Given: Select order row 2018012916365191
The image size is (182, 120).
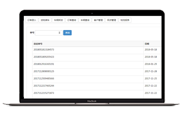Looking at the screenshot, I should 44,64.
